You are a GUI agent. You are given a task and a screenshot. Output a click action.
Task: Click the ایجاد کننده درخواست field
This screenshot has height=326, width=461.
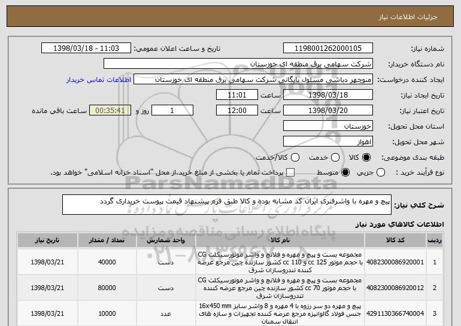[x=253, y=80]
